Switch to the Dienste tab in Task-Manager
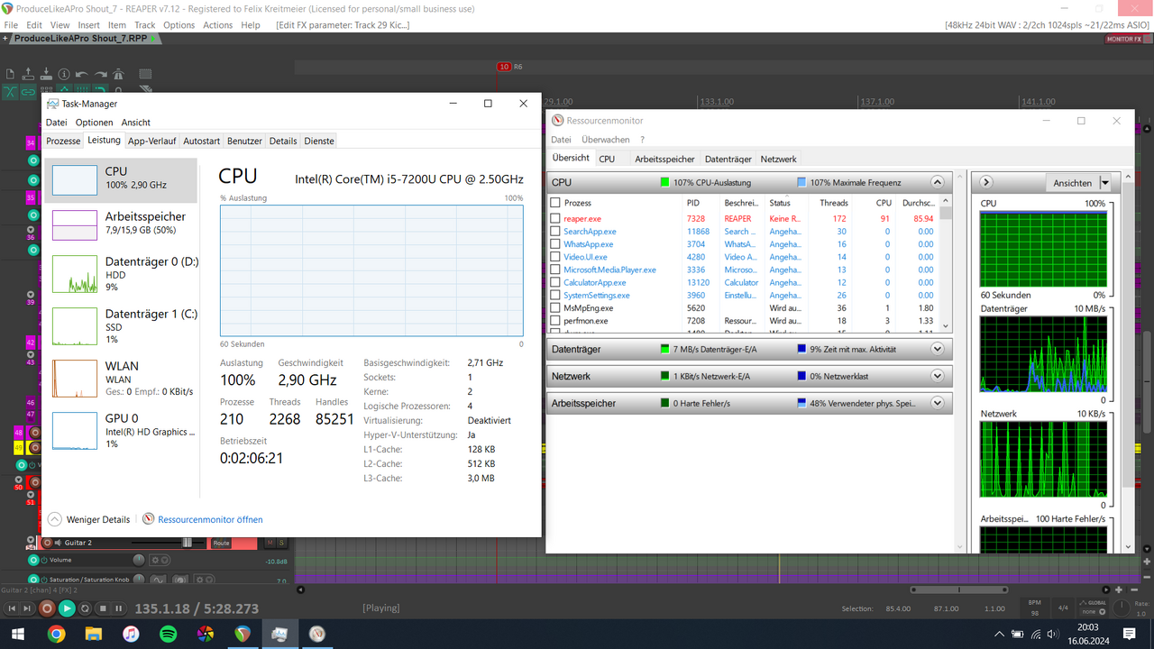This screenshot has width=1154, height=649. click(x=319, y=141)
